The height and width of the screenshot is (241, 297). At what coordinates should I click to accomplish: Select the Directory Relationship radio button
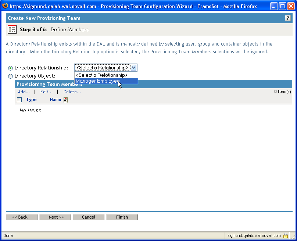10,68
